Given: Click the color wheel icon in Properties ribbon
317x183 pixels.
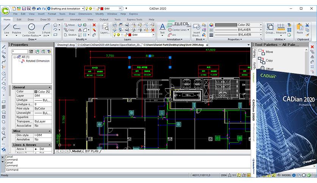Looking at the screenshot, I should 211,25.
